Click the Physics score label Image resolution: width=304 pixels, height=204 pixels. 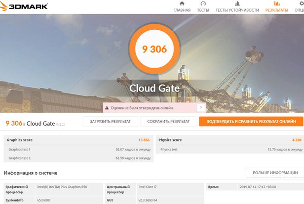tap(170, 140)
